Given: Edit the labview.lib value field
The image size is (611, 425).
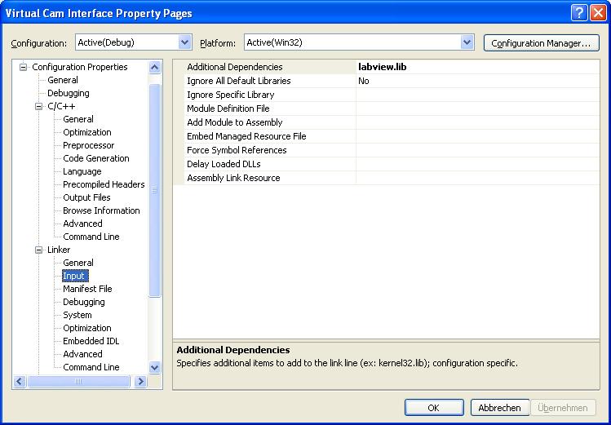Looking at the screenshot, I should pos(478,67).
